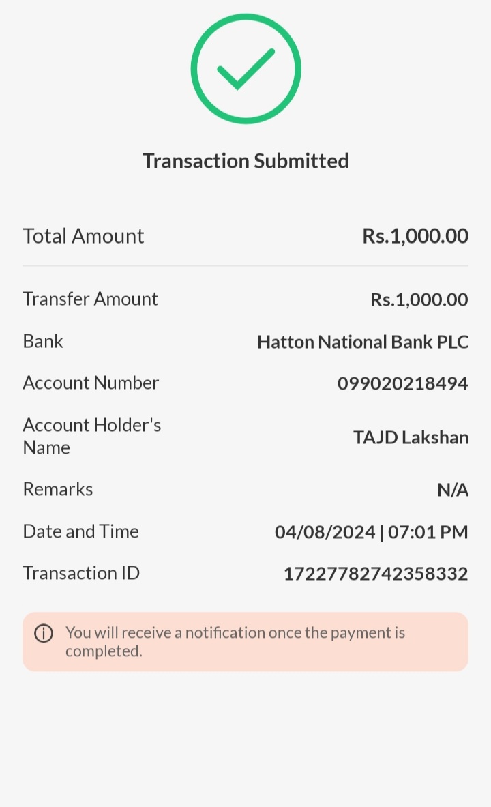Click the info icon in the notification banner
491x807 pixels.
click(x=44, y=634)
